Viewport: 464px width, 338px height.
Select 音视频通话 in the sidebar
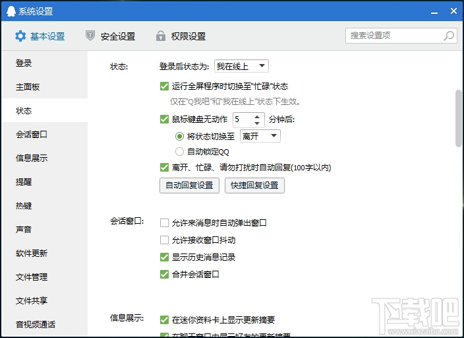45,324
